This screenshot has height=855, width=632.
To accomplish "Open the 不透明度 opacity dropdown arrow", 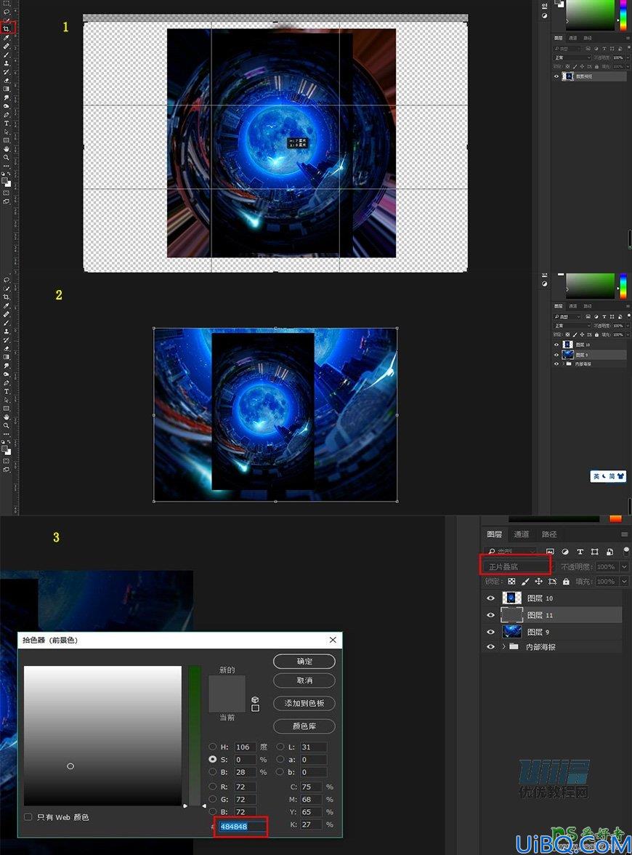I will 625,567.
